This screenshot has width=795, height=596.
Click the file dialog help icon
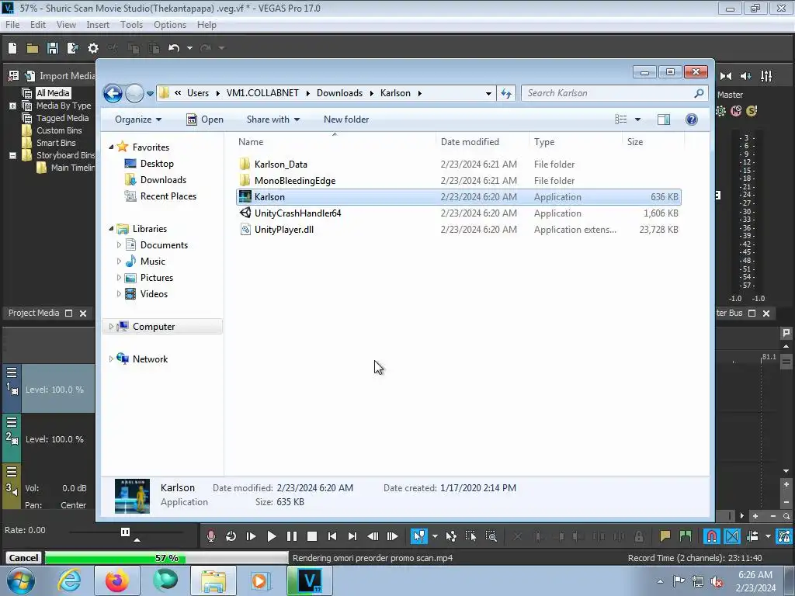(692, 120)
